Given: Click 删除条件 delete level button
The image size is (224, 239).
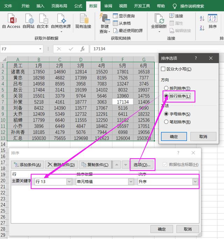Looking at the screenshot, I should (61, 165).
